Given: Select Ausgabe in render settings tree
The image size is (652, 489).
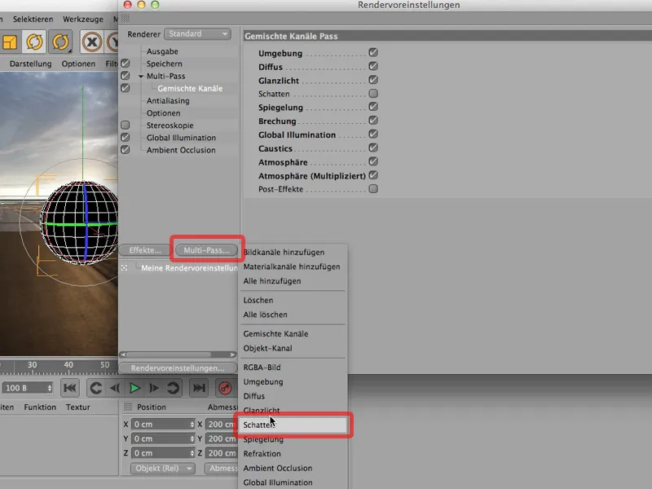Looking at the screenshot, I should coord(162,51).
